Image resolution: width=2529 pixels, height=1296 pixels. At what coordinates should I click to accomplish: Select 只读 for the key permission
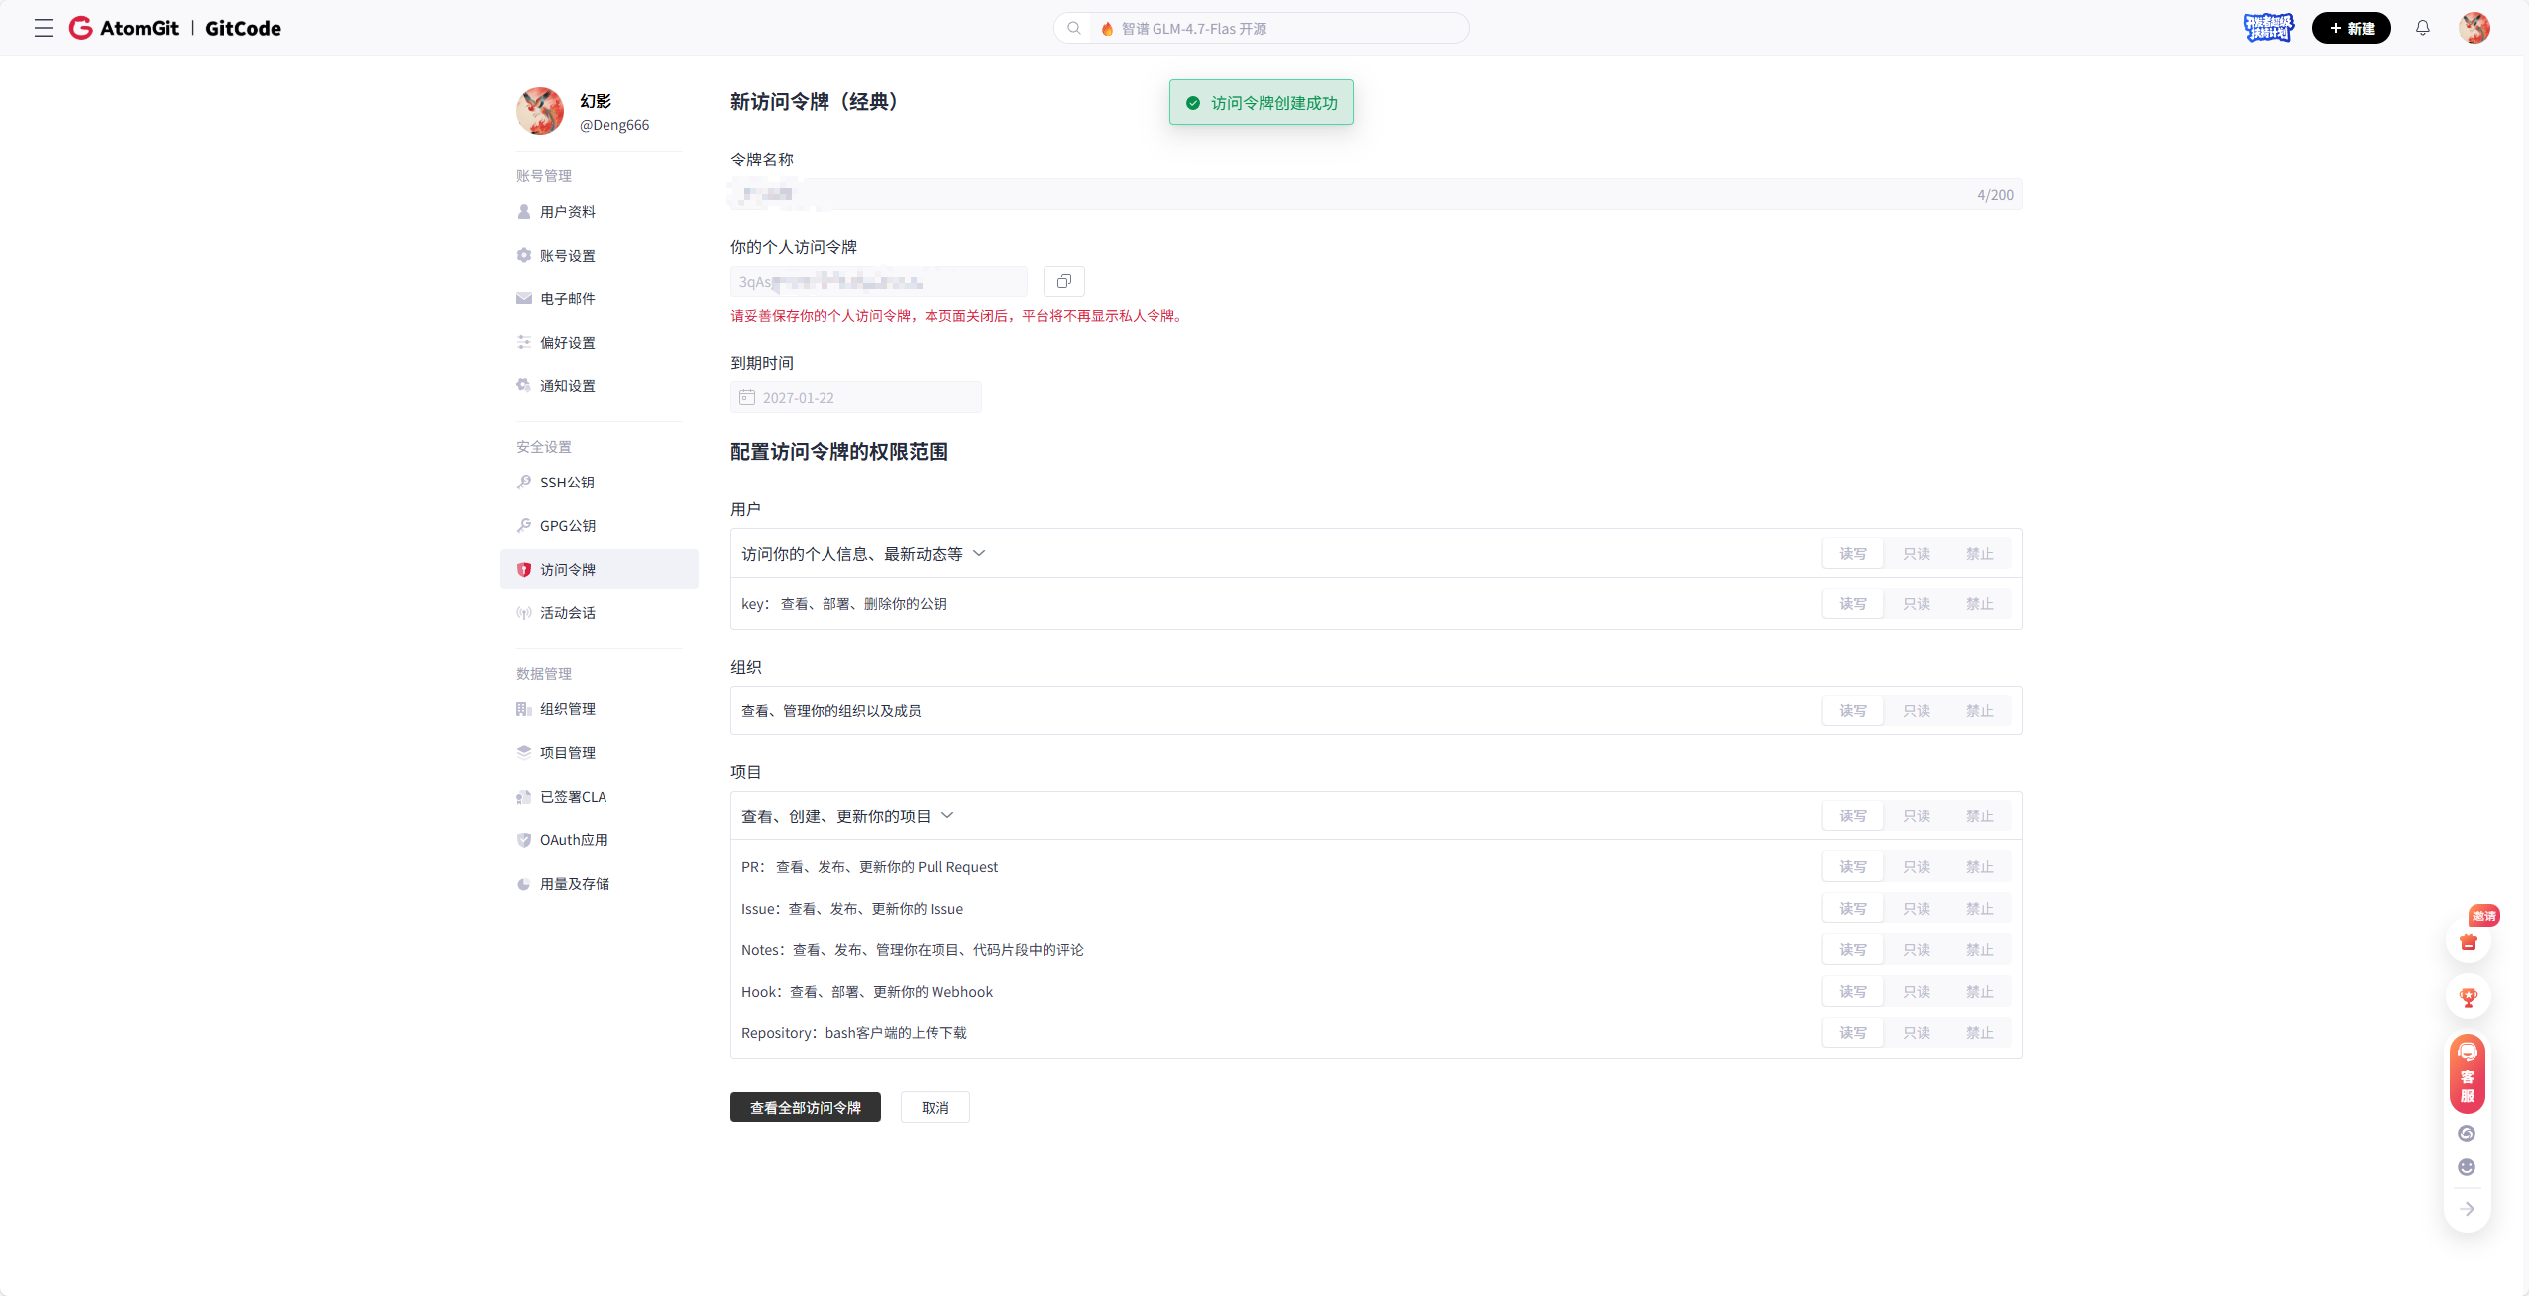point(1915,603)
